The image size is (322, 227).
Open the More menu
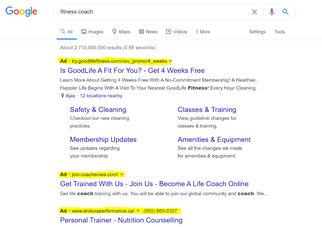tap(202, 31)
